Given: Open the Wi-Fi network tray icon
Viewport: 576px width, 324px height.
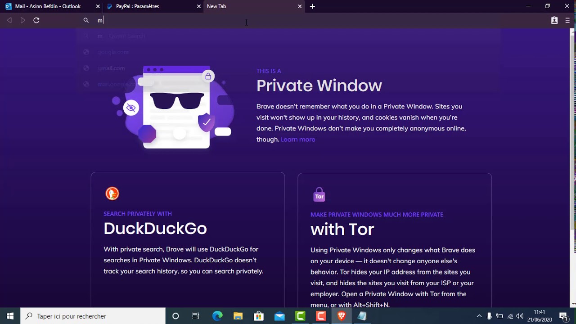Looking at the screenshot, I should click(x=510, y=316).
